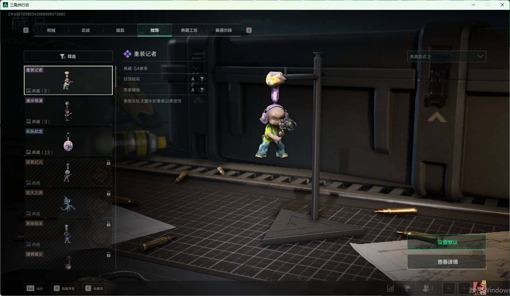Show help for 图案模板 question mark

click(x=202, y=90)
